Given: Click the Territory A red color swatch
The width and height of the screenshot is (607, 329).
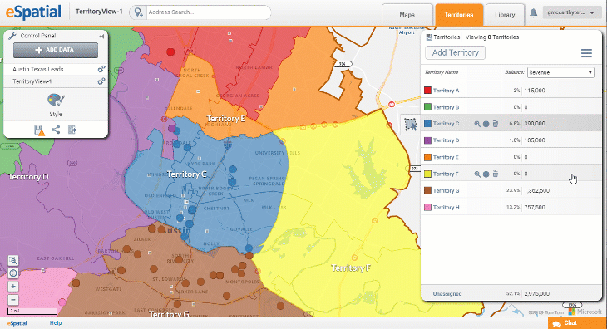Looking at the screenshot, I should [427, 91].
